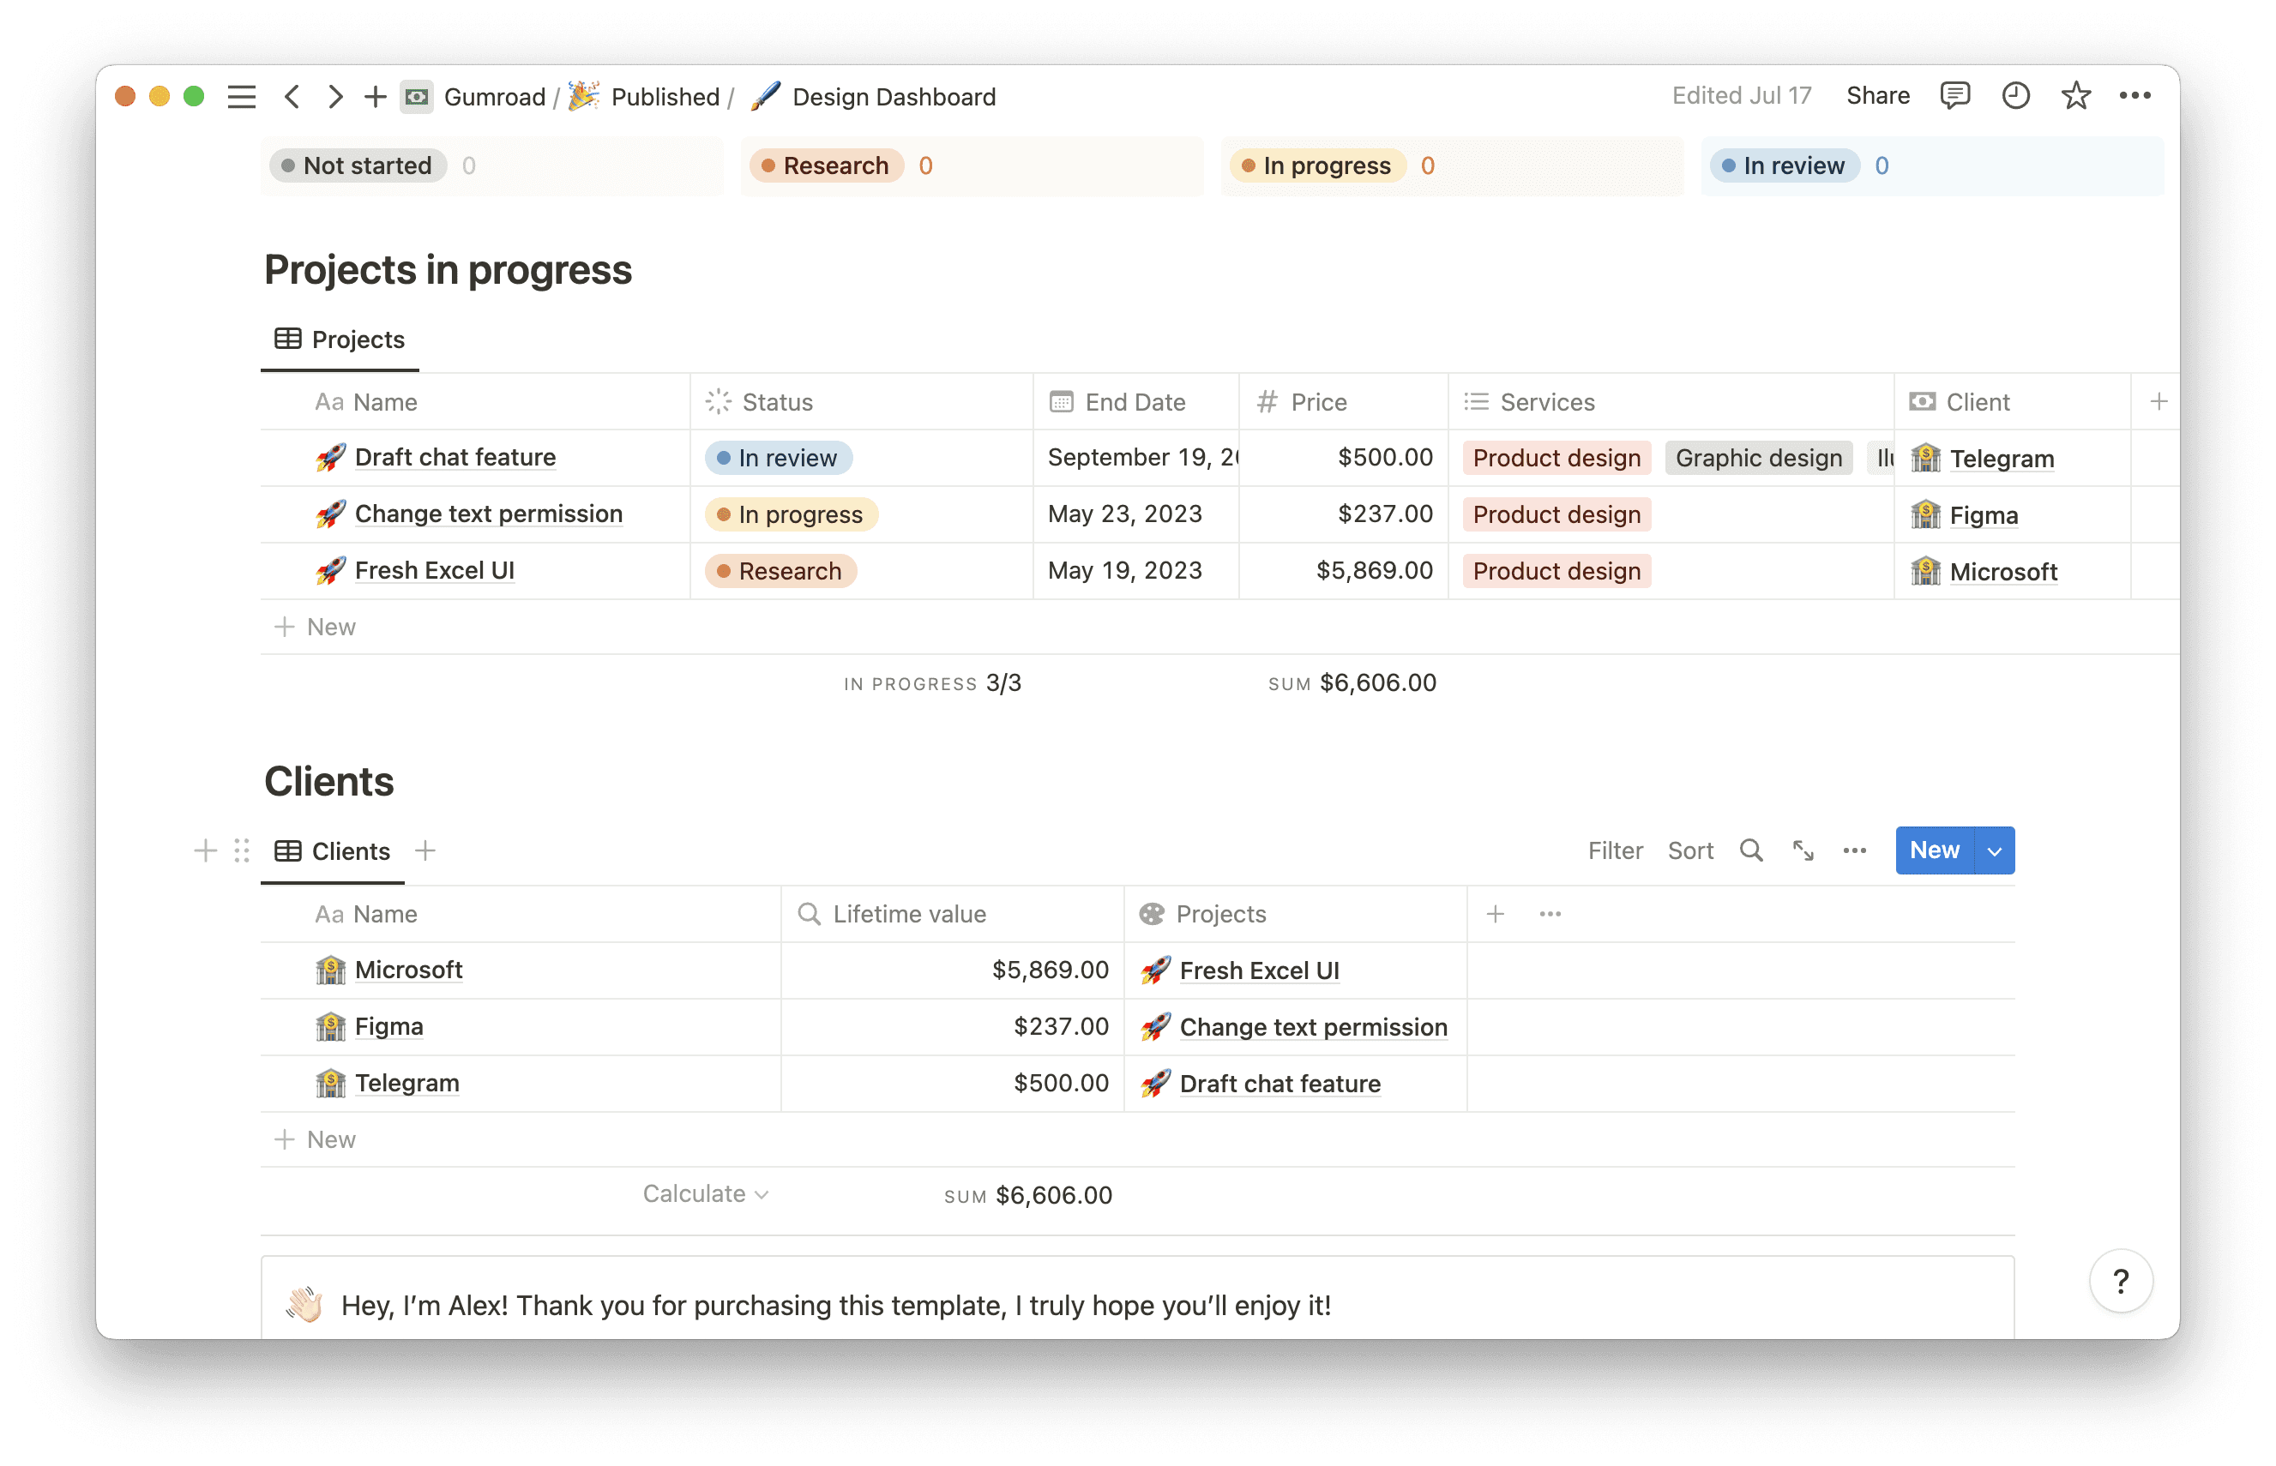Switch to the Projects table tab
This screenshot has height=1466, width=2276.
click(340, 339)
